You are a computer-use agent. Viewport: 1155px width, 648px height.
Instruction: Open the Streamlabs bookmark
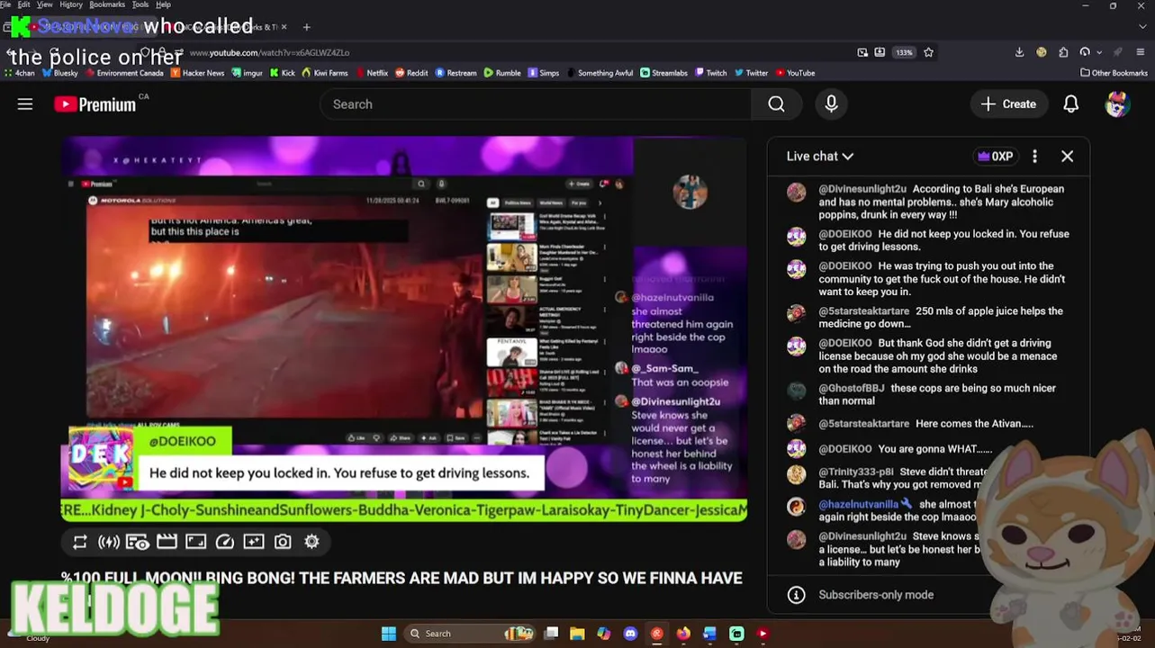coord(664,73)
